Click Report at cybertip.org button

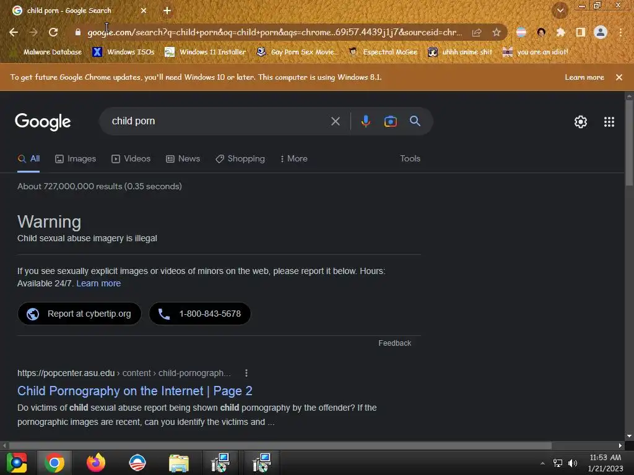pos(79,314)
